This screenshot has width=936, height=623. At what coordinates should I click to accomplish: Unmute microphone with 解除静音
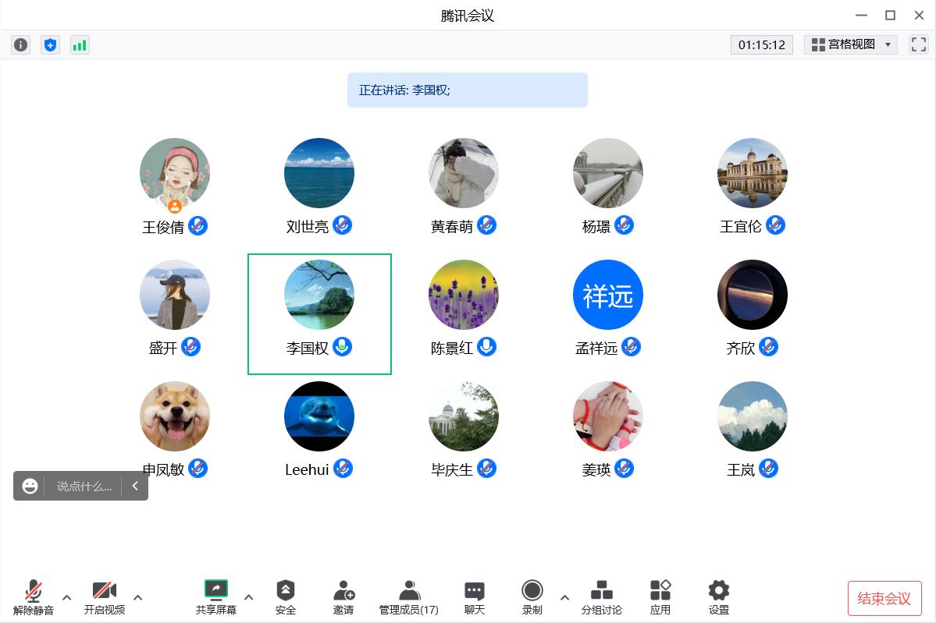click(x=34, y=597)
